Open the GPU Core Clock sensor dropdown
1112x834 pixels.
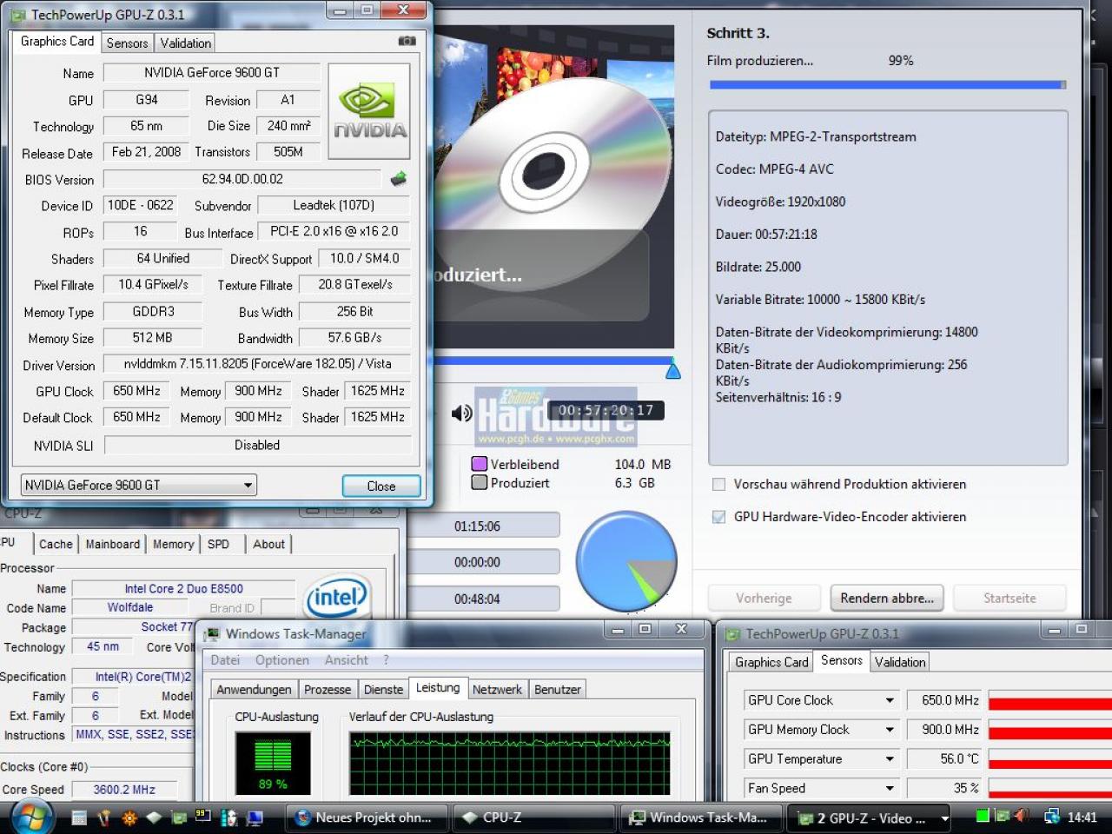pos(890,700)
